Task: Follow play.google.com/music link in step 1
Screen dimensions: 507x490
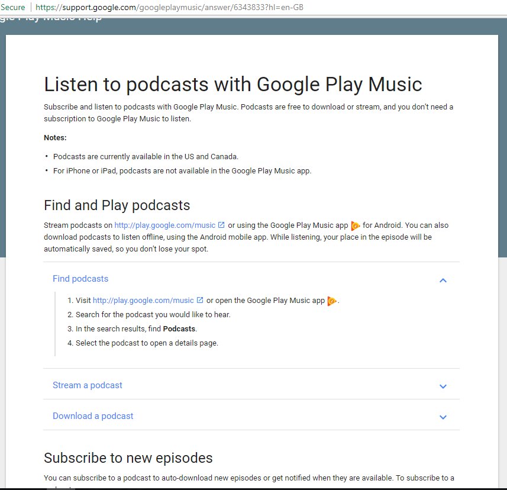Action: pos(143,301)
